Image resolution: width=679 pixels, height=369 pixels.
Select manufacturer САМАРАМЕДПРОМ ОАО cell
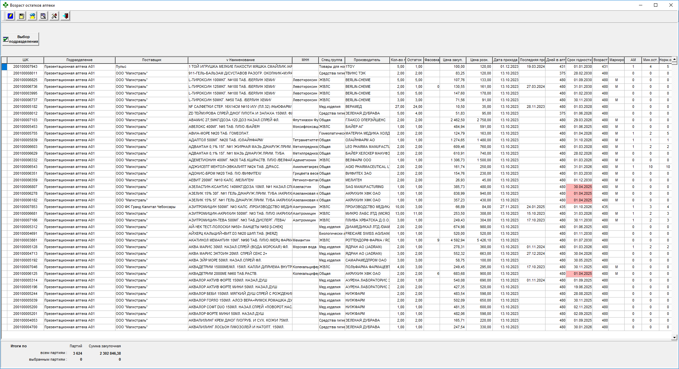coord(367,260)
